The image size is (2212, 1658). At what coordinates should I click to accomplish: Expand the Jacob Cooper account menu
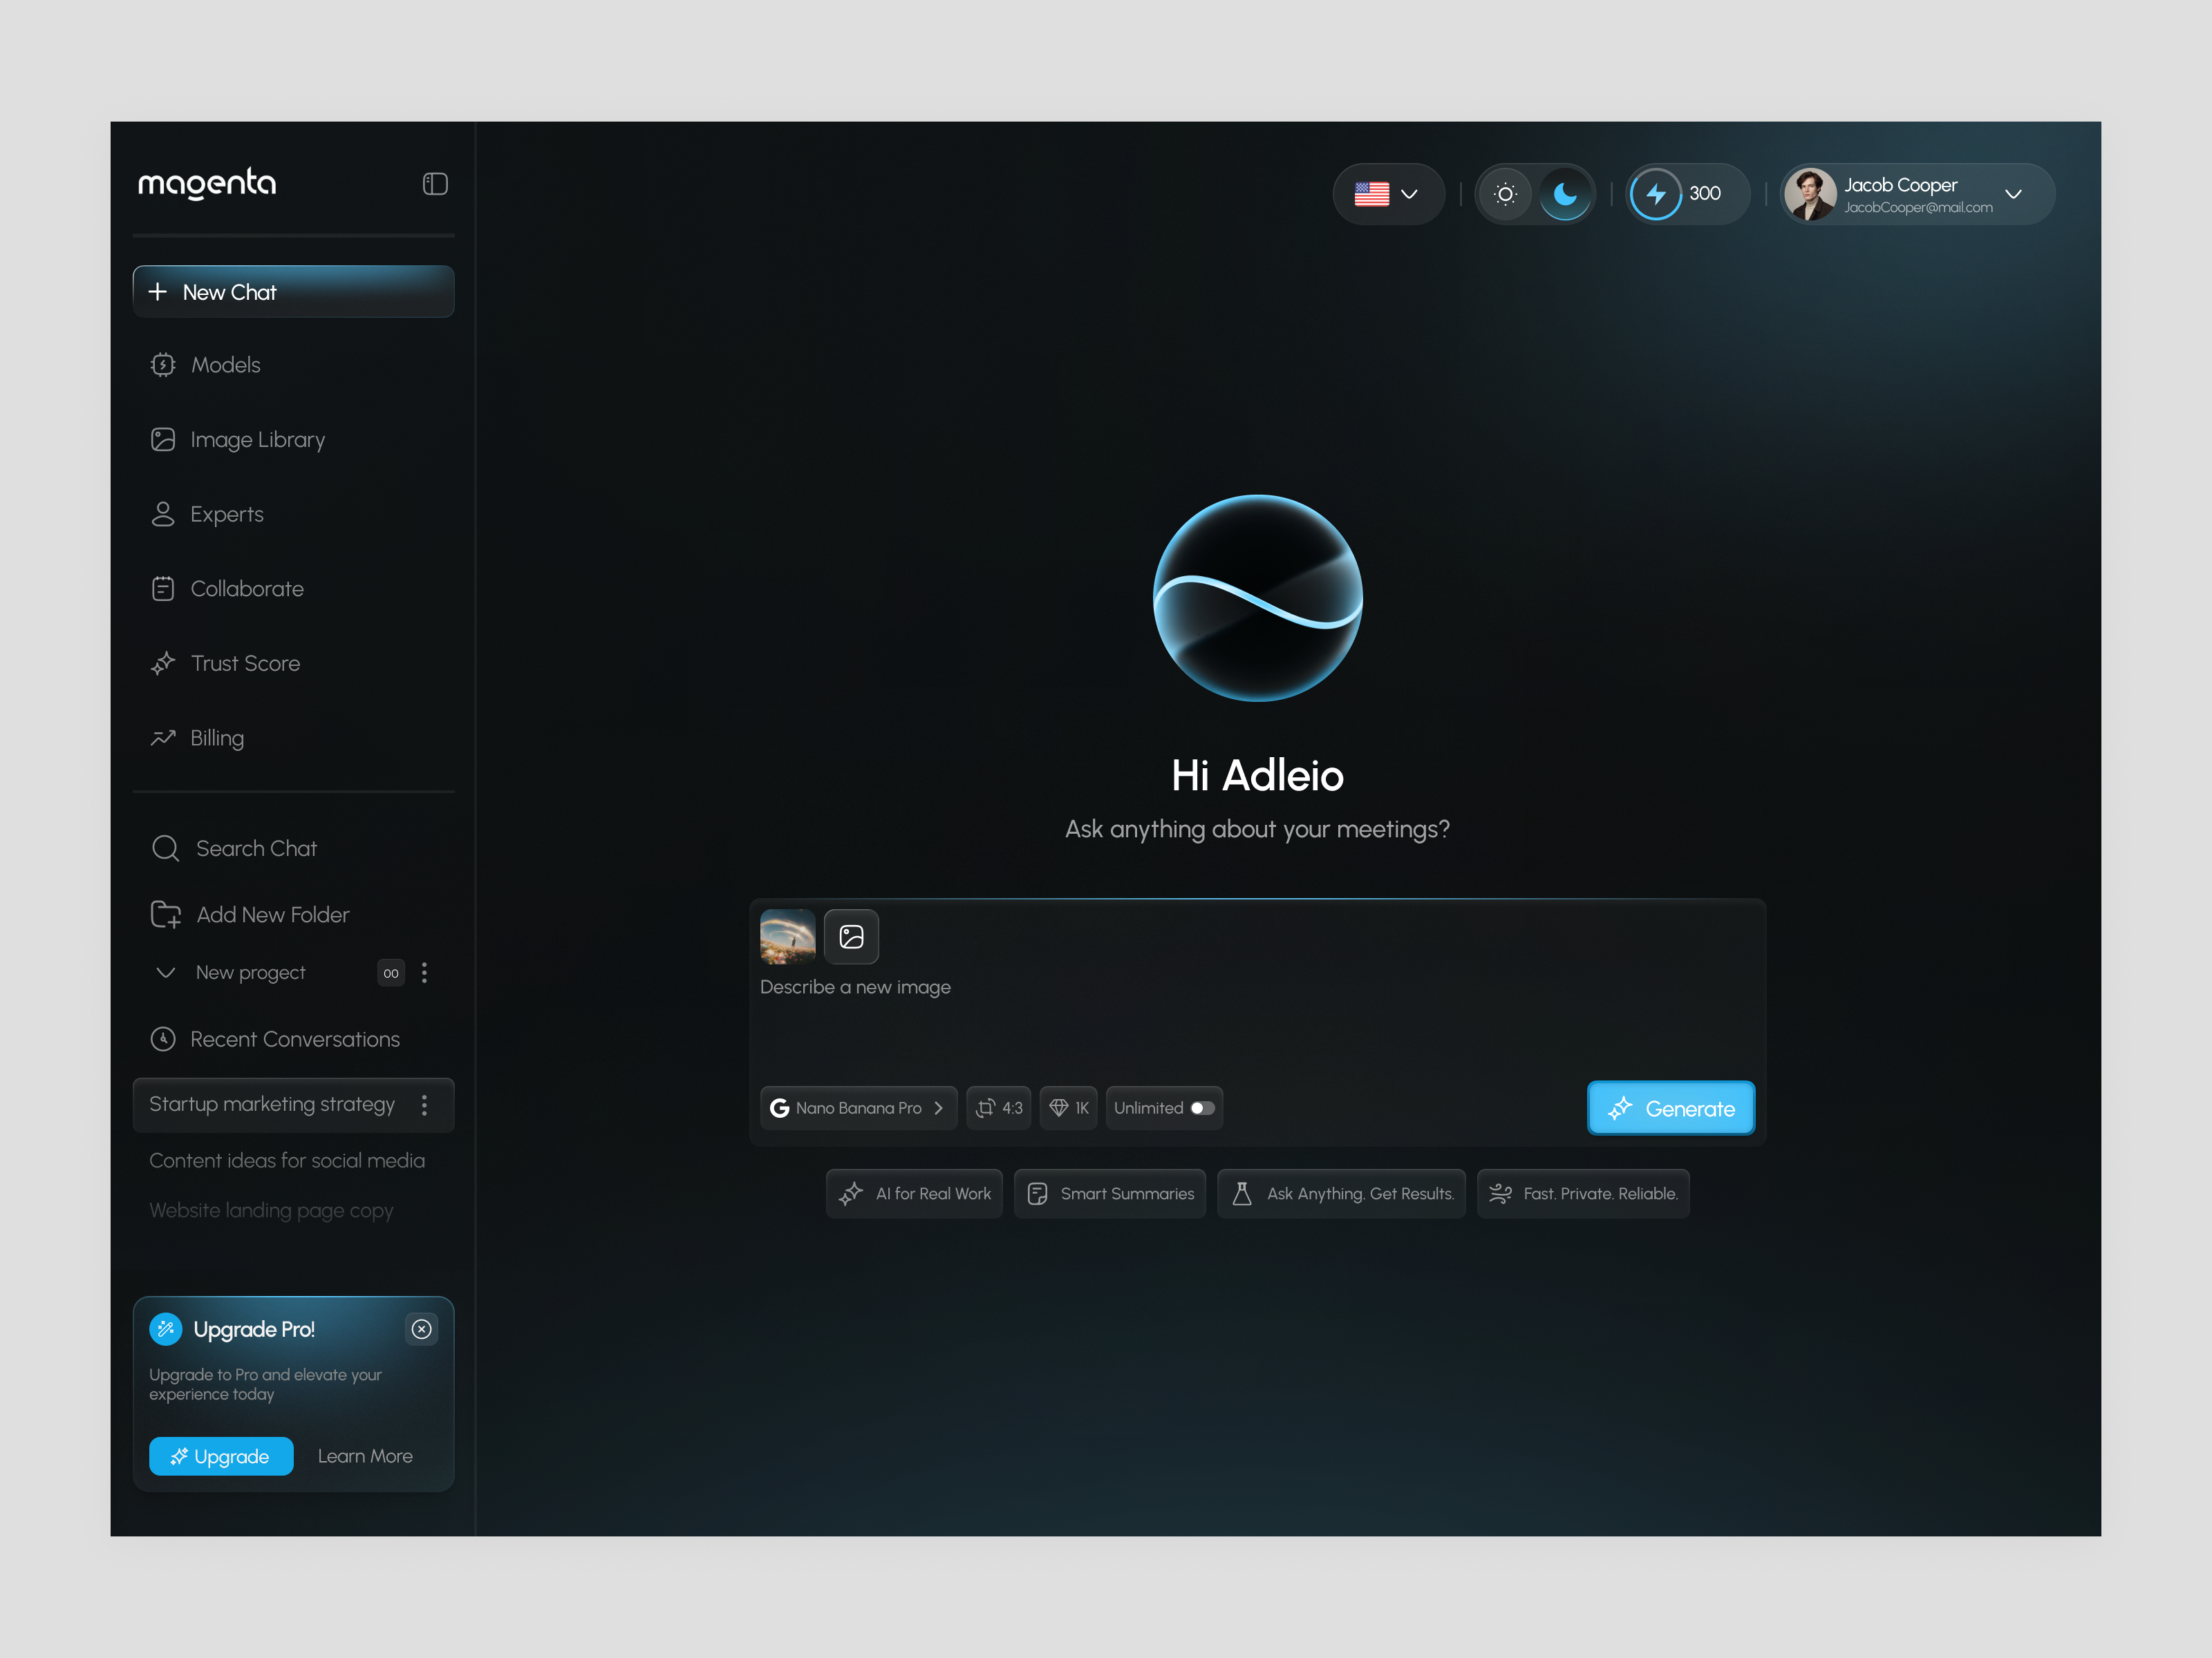(2016, 195)
